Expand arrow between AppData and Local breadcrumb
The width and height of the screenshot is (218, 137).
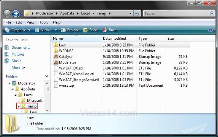[78, 14]
